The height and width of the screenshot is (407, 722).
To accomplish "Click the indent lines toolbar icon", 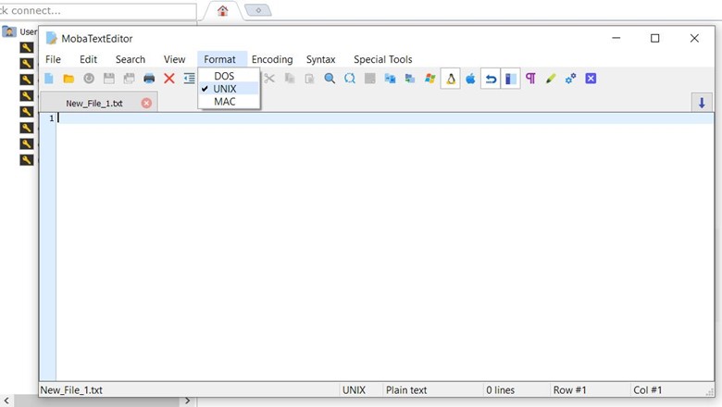I will [x=189, y=79].
